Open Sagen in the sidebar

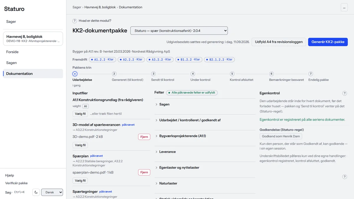coord(33,63)
